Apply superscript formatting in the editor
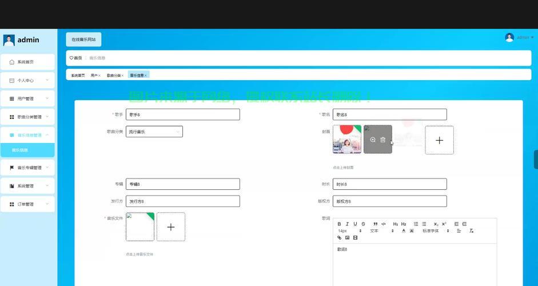Screen dimensions: 538x286 pyautogui.click(x=444, y=224)
